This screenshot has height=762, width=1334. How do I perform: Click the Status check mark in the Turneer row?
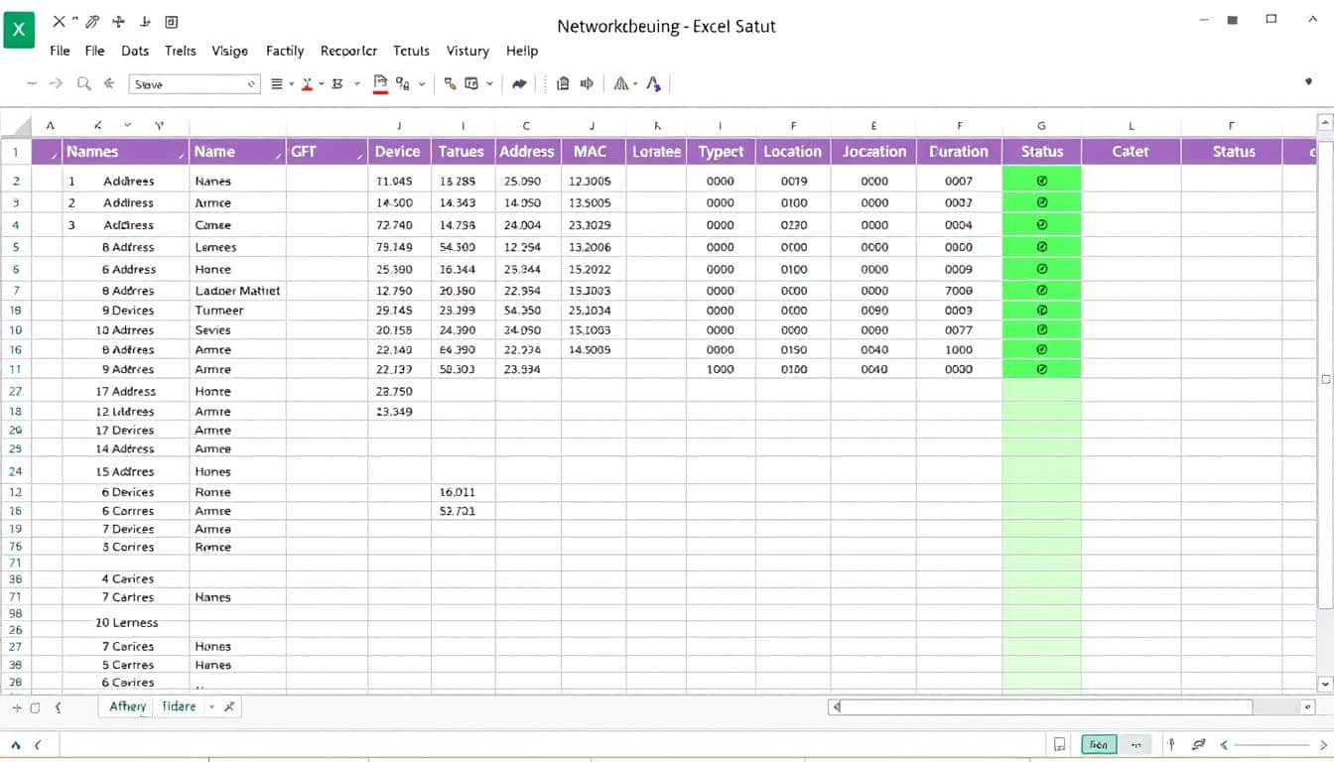pos(1041,310)
